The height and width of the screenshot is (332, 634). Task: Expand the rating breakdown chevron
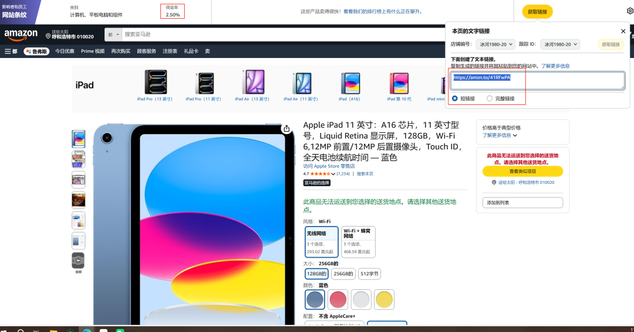pos(333,174)
